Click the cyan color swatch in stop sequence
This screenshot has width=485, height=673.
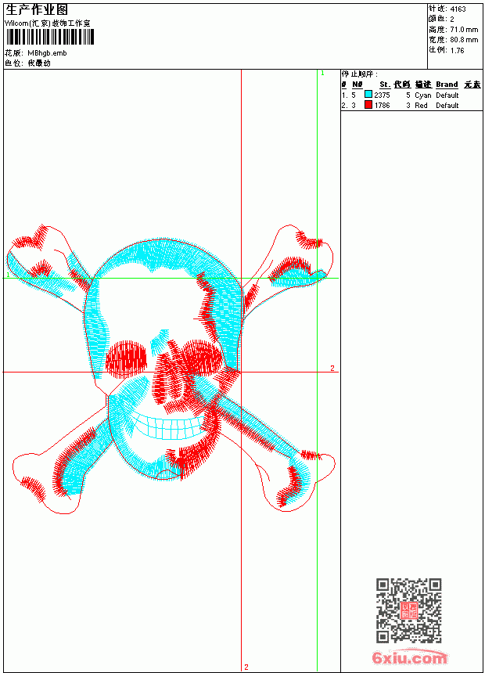368,95
